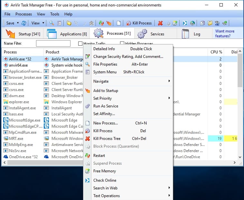This screenshot has width=244, height=200.
Task: Switch to the Startup [541] tab
Action: (23, 34)
